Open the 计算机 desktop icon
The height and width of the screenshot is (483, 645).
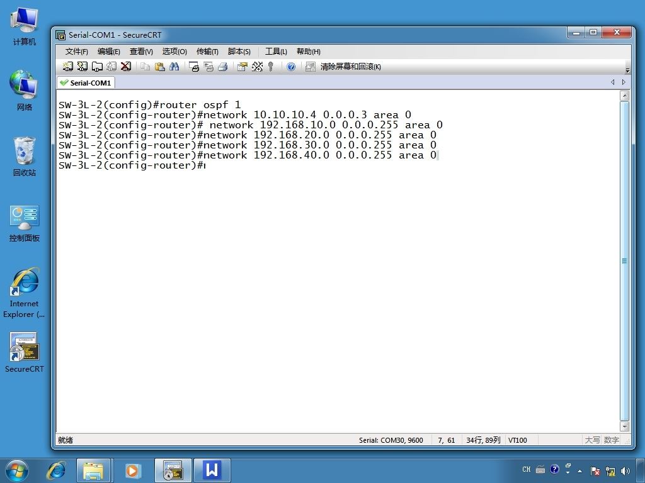pyautogui.click(x=25, y=26)
